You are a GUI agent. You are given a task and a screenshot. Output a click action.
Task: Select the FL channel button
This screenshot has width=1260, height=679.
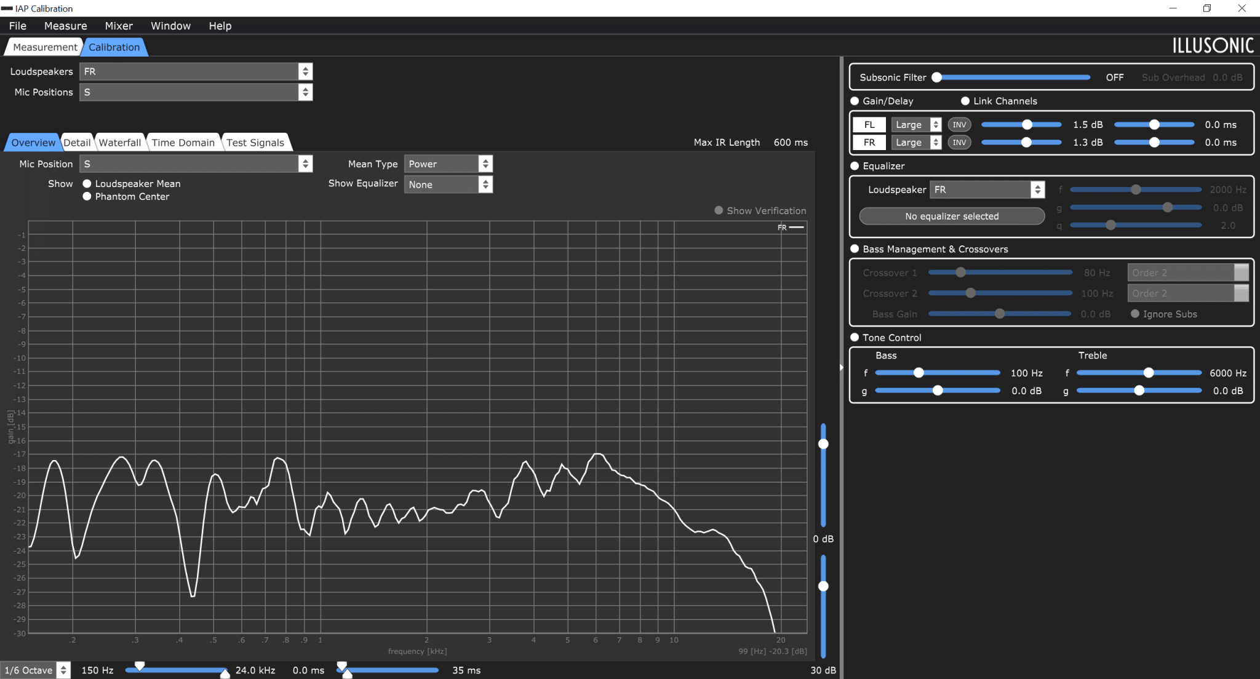(x=869, y=125)
